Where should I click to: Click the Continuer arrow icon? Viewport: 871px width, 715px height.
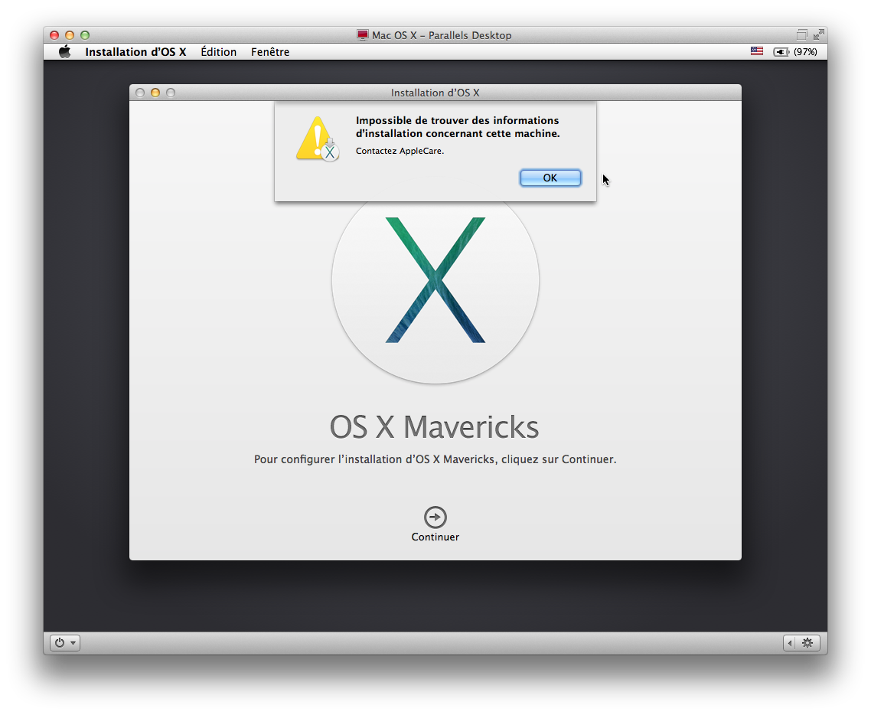[x=435, y=517]
